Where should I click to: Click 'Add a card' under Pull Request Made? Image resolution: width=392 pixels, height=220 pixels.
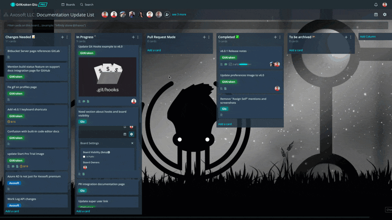click(154, 50)
